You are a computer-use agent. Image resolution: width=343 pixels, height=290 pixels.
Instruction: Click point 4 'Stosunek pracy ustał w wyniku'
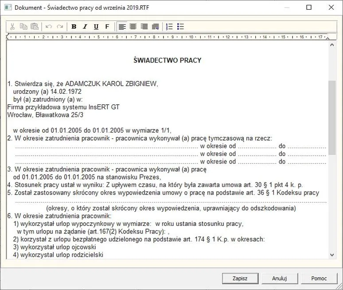155,185
